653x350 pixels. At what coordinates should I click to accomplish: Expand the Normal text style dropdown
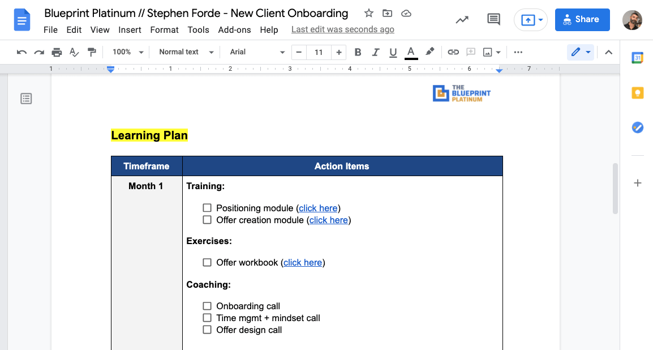click(186, 52)
